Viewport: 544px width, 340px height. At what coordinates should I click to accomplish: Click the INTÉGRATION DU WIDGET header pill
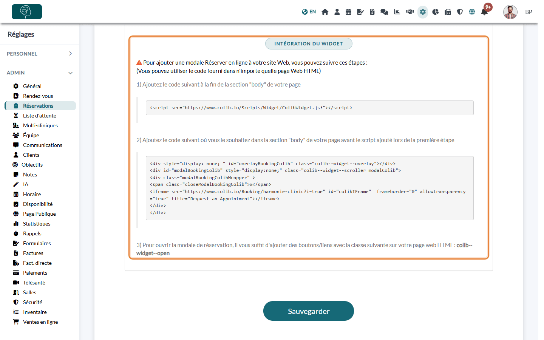tap(309, 44)
